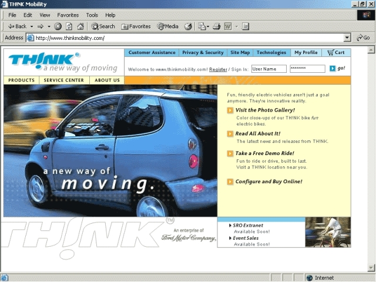
Task: Click the Mail toolbar icon
Action: pos(202,26)
